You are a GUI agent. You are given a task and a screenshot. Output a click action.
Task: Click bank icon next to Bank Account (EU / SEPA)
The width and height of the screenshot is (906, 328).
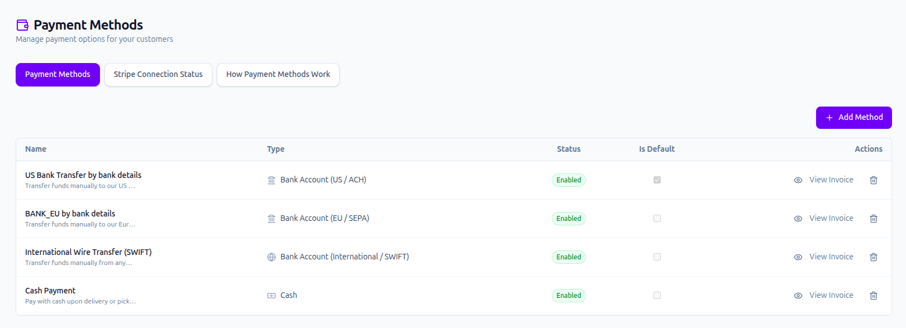coord(271,219)
